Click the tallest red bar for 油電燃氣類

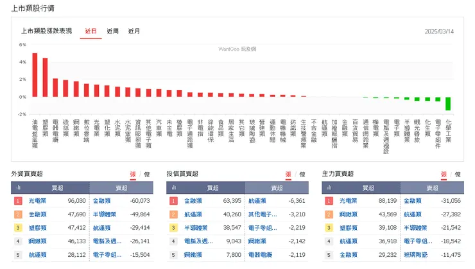click(35, 75)
